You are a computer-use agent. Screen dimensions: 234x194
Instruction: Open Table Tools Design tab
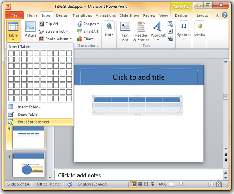(x=181, y=15)
